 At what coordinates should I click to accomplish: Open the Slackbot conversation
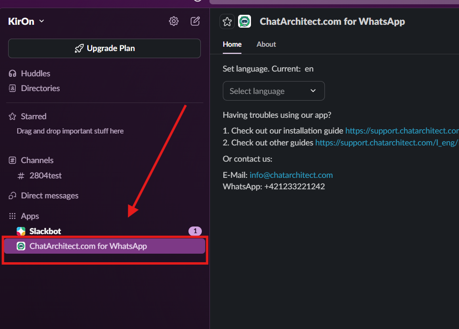click(x=45, y=231)
